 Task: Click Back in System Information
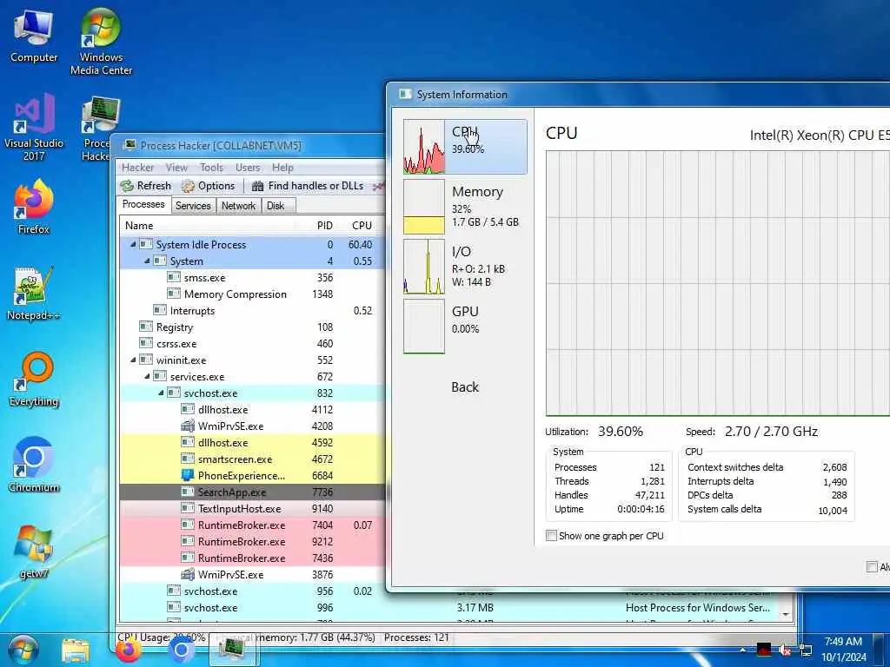pyautogui.click(x=465, y=386)
